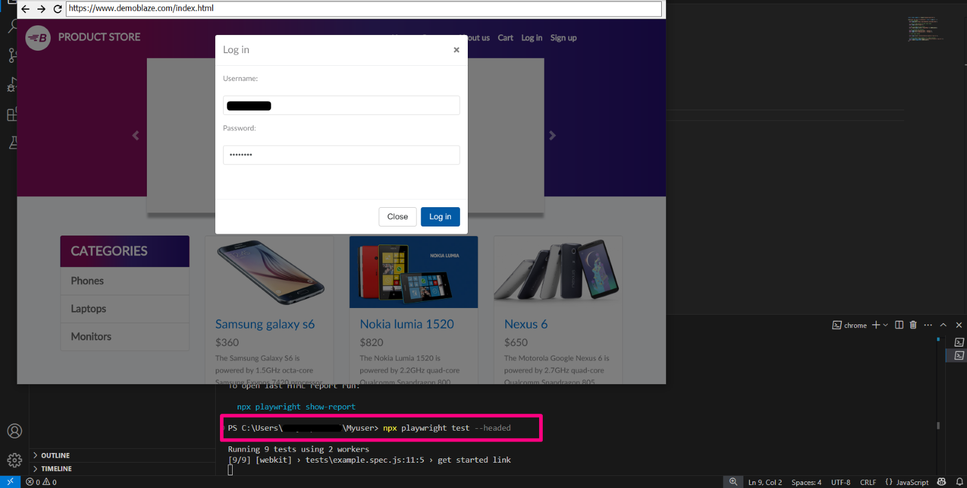
Task: Open Nokia lumia 1520 product link
Action: click(x=407, y=324)
